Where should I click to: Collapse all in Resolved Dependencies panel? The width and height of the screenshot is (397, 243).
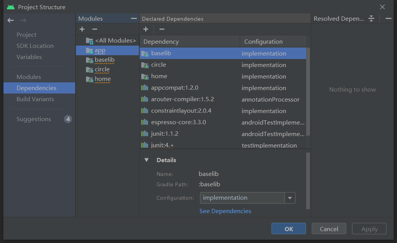tap(371, 18)
